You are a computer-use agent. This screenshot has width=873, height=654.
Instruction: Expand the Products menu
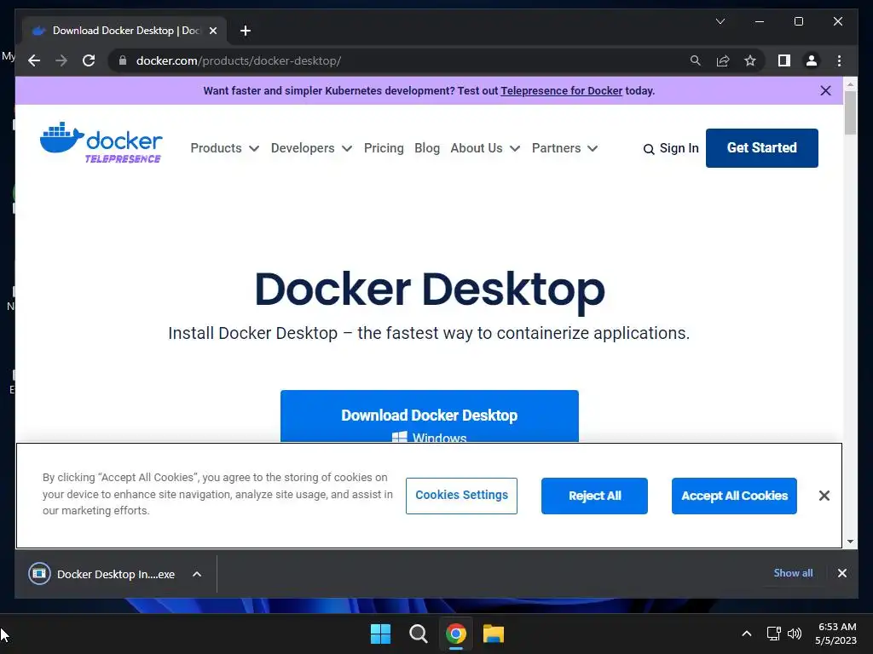224,148
